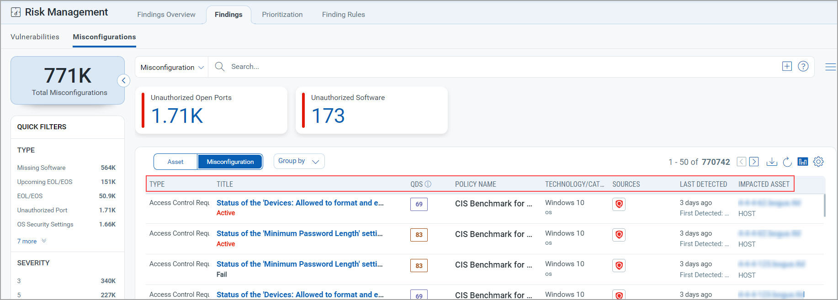Switch to Vulnerabilities sub-tab
838x300 pixels.
(x=35, y=37)
